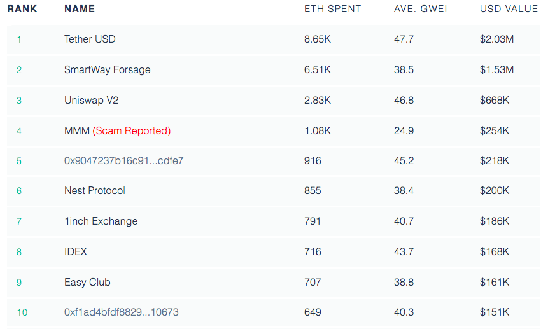This screenshot has width=548, height=329.
Task: Sort table by ETH SPENT header
Action: 332,9
